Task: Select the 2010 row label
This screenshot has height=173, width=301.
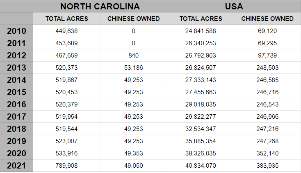Action: tap(16, 31)
